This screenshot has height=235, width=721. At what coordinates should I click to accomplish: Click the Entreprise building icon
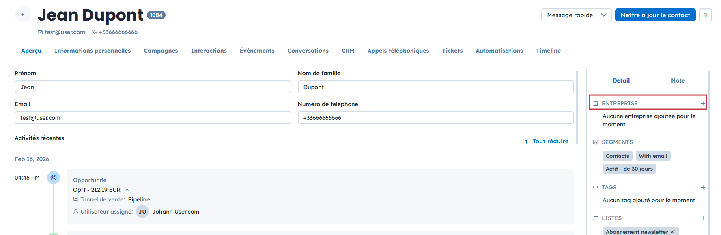[596, 103]
